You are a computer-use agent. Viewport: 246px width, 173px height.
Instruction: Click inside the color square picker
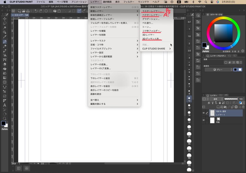(x=224, y=33)
